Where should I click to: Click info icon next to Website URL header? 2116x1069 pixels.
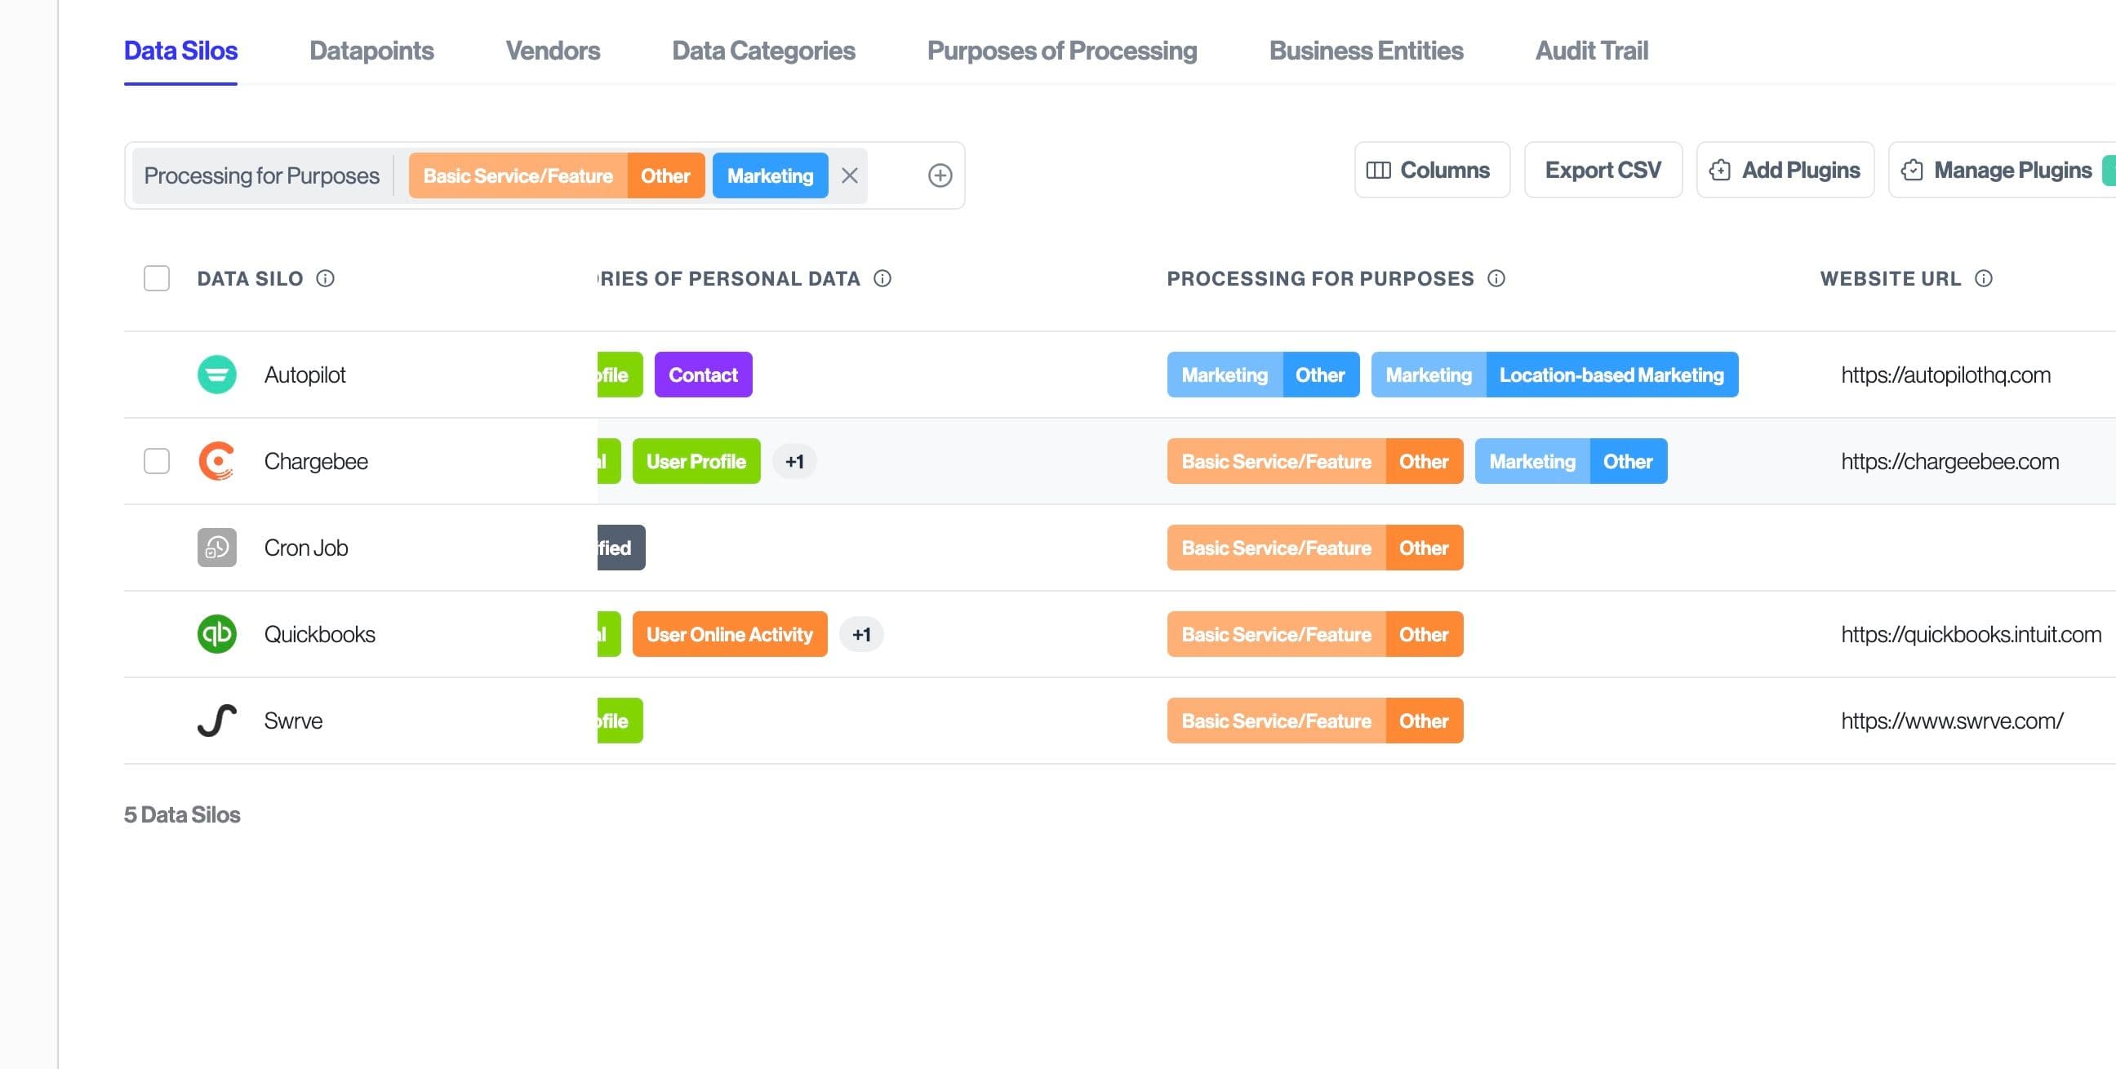point(1983,278)
